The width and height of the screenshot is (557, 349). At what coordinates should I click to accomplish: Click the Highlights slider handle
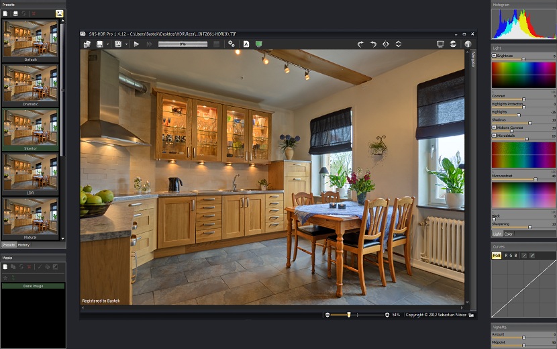tap(519, 115)
